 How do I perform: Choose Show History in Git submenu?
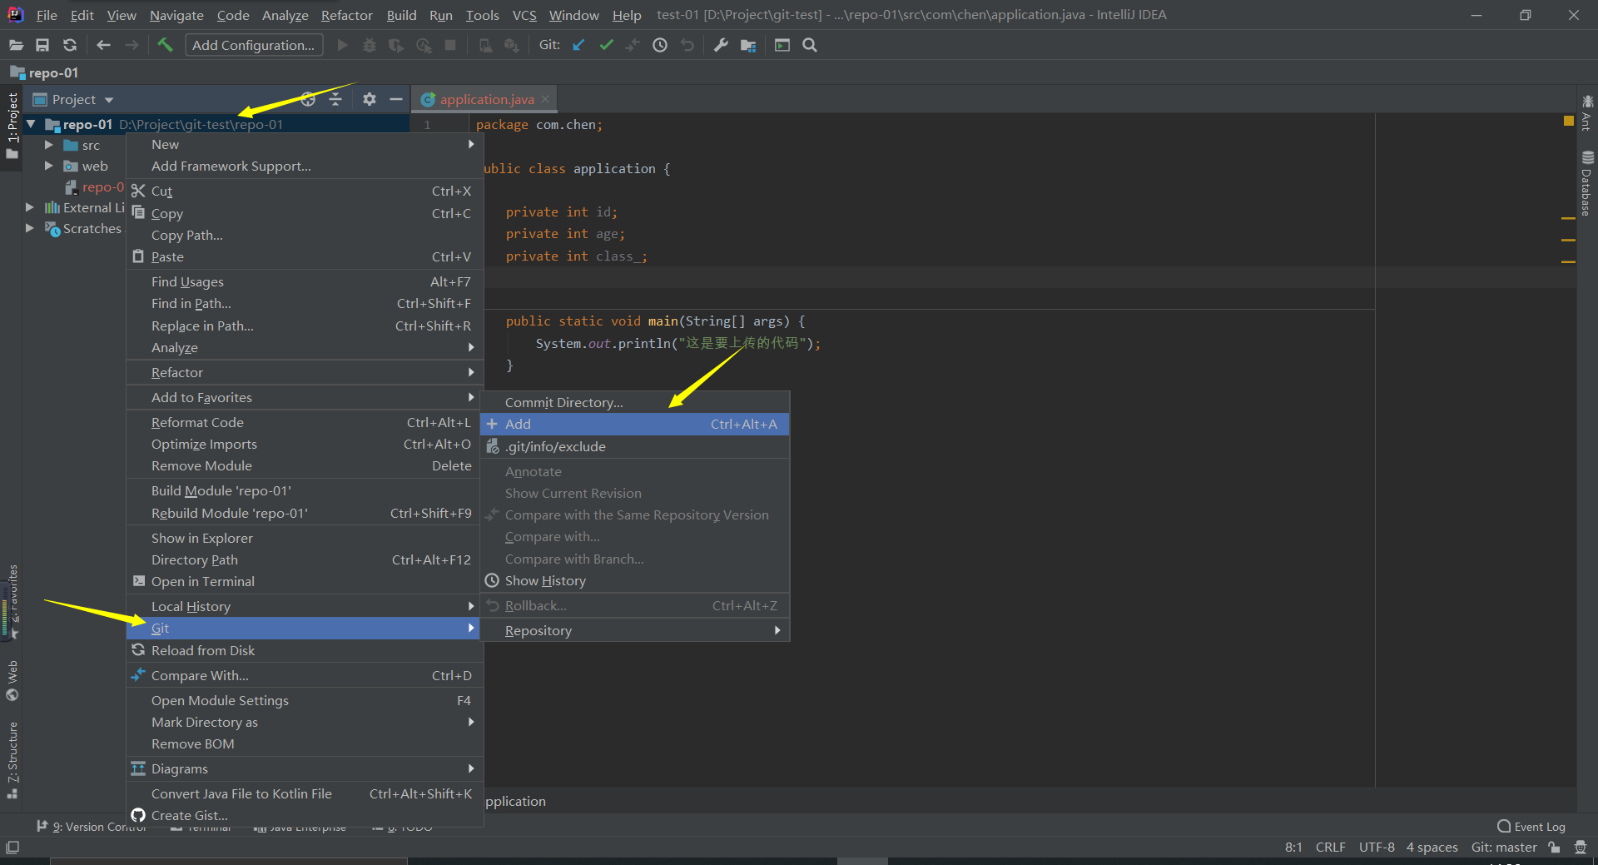point(634,580)
